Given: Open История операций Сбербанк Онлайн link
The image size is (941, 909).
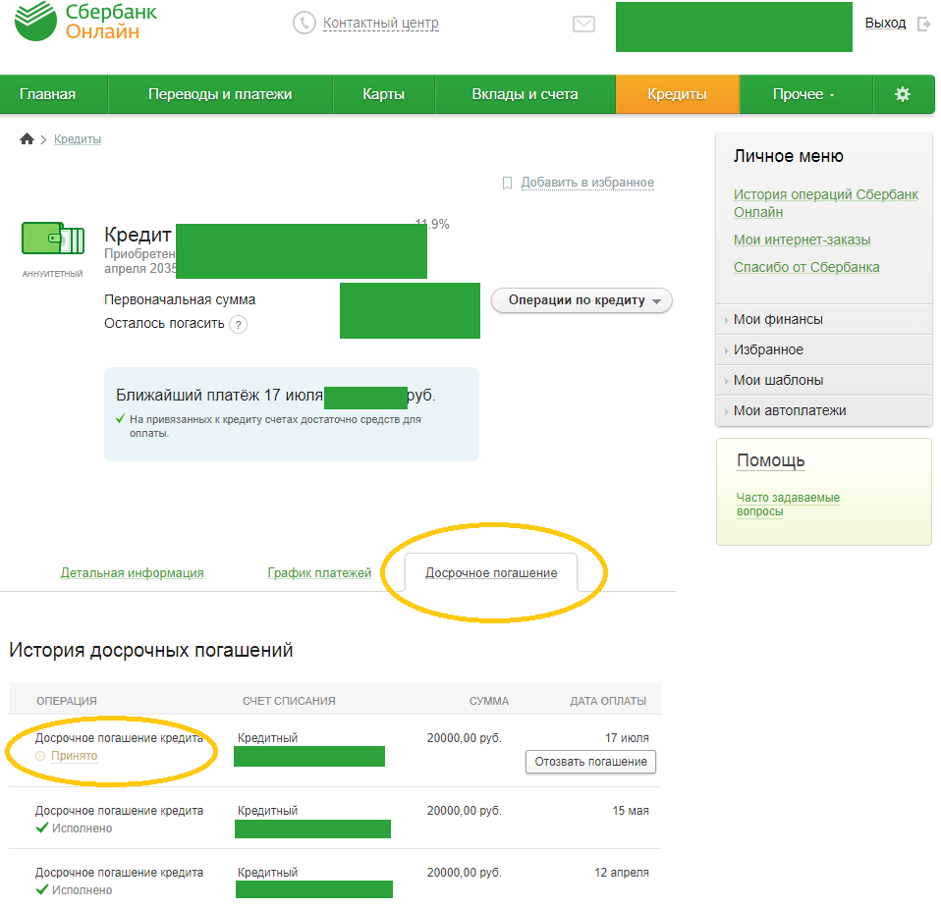Looking at the screenshot, I should click(825, 202).
